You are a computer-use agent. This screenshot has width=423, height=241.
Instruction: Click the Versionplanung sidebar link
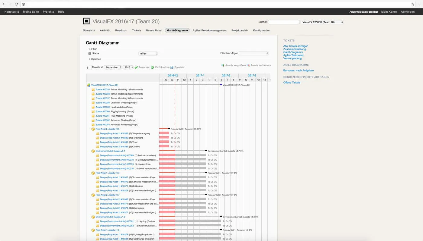pos(292,58)
